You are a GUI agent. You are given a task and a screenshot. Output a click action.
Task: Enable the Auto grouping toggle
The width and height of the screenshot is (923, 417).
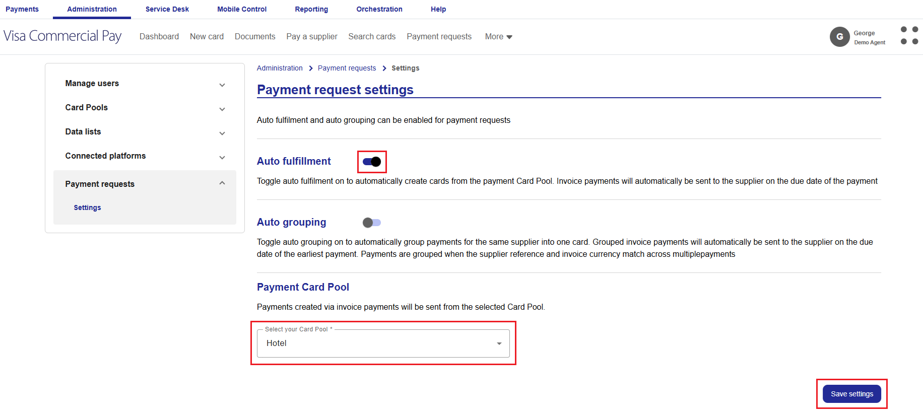point(372,223)
